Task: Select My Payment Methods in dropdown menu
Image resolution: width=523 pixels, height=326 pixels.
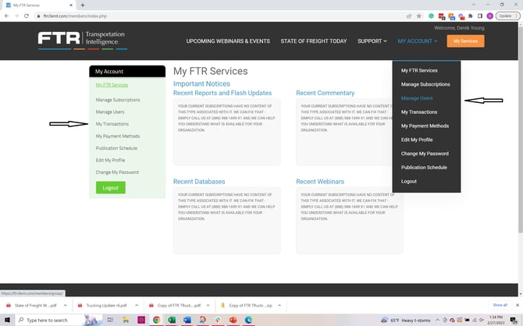Action: coord(425,126)
